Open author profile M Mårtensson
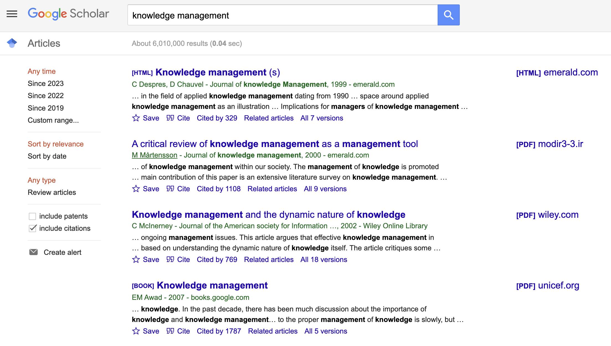The image size is (611, 346). (x=155, y=155)
